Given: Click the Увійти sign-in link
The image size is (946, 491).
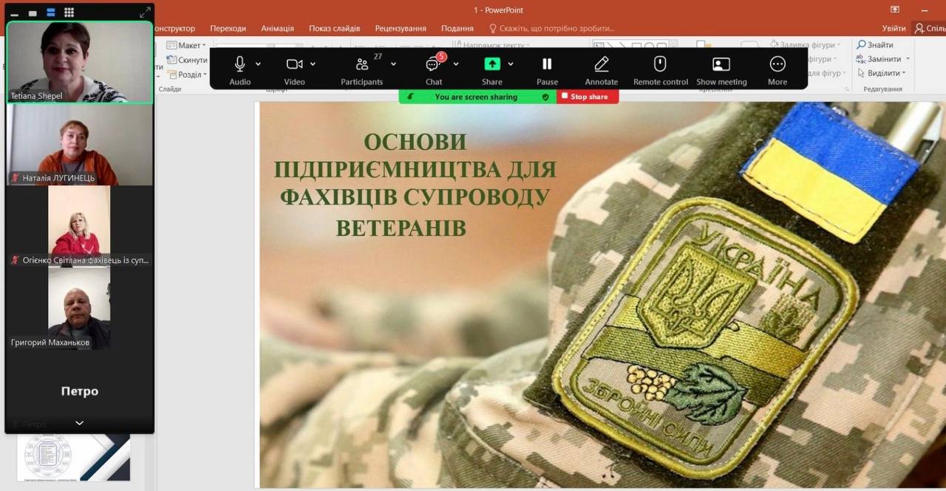Looking at the screenshot, I should click(x=894, y=28).
